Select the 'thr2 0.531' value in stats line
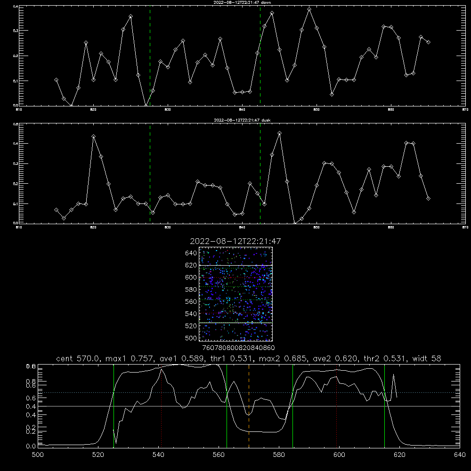Screen dimensions: 471x471 point(386,358)
